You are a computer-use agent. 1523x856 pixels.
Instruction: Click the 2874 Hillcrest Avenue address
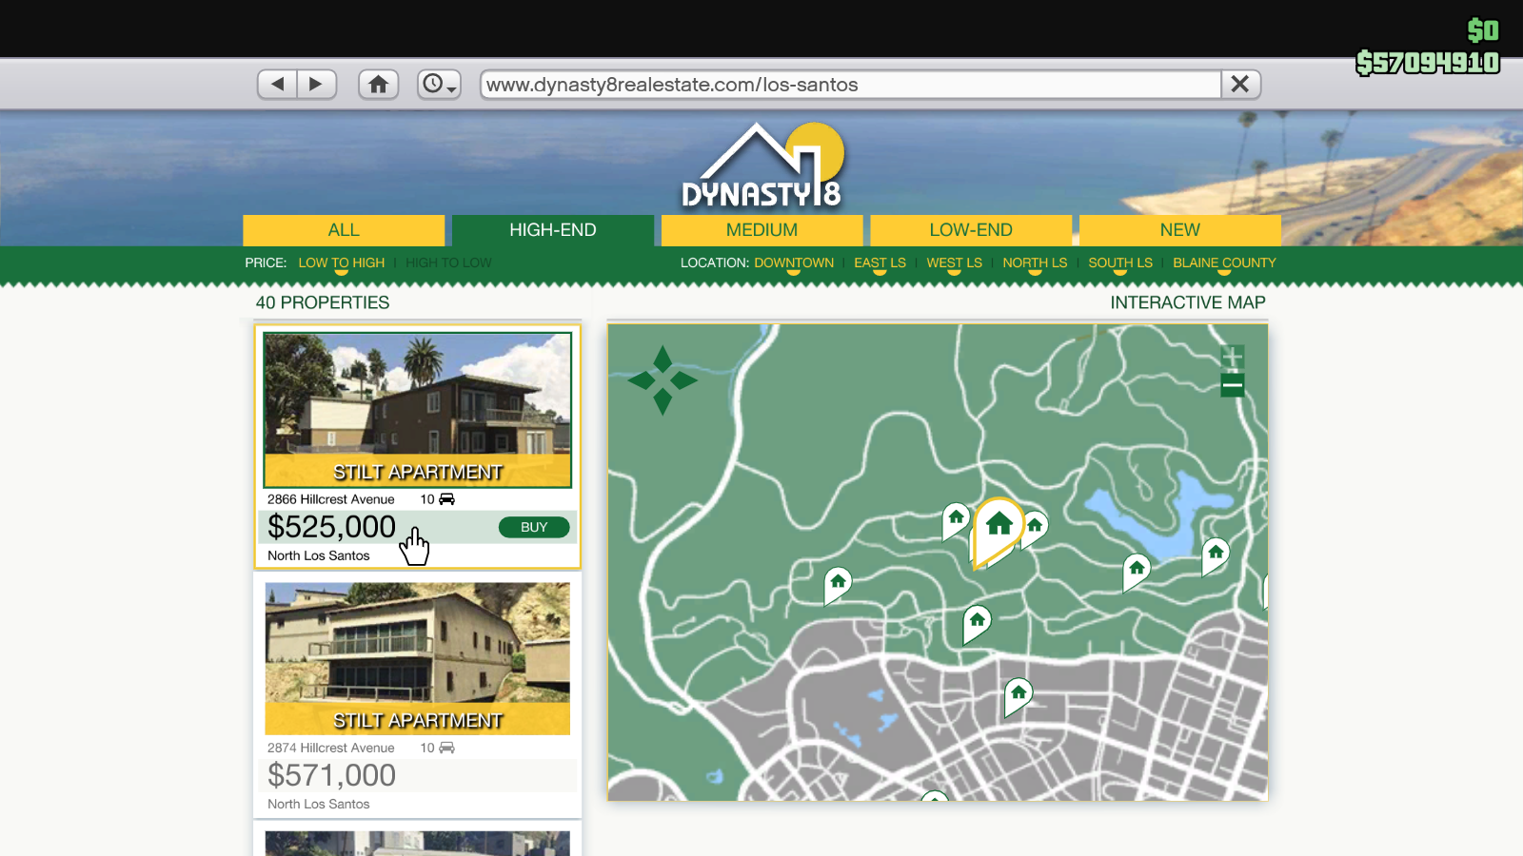(330, 748)
